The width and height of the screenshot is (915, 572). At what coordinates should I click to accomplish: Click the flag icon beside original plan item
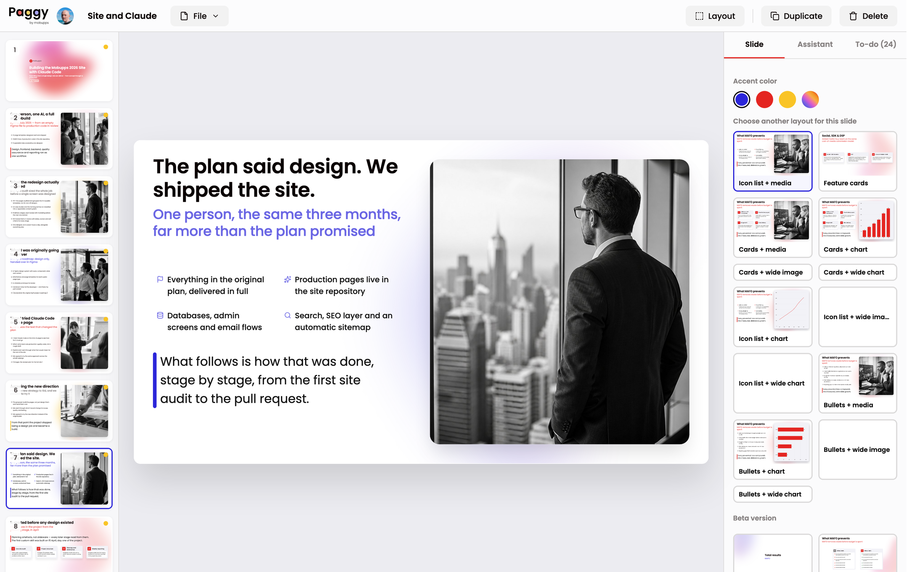pos(160,280)
